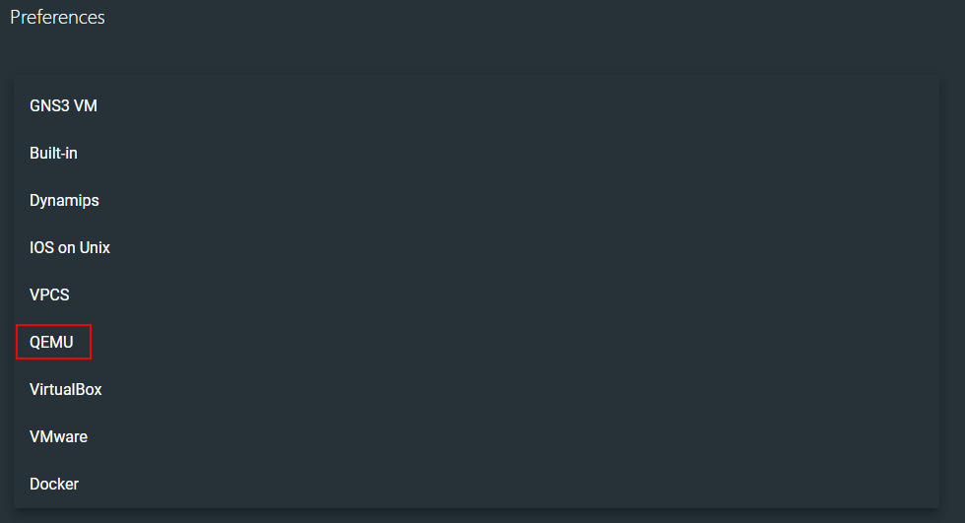The height and width of the screenshot is (523, 965).
Task: Select the VPCS row in the list
Action: (477, 294)
